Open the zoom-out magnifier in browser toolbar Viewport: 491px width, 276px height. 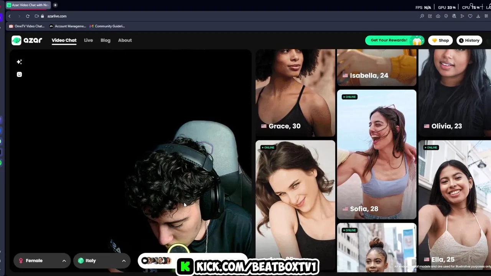pos(422,16)
